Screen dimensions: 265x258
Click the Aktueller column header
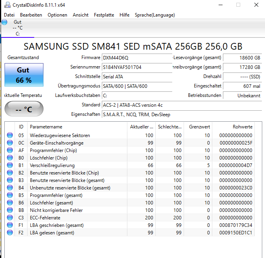141,126
